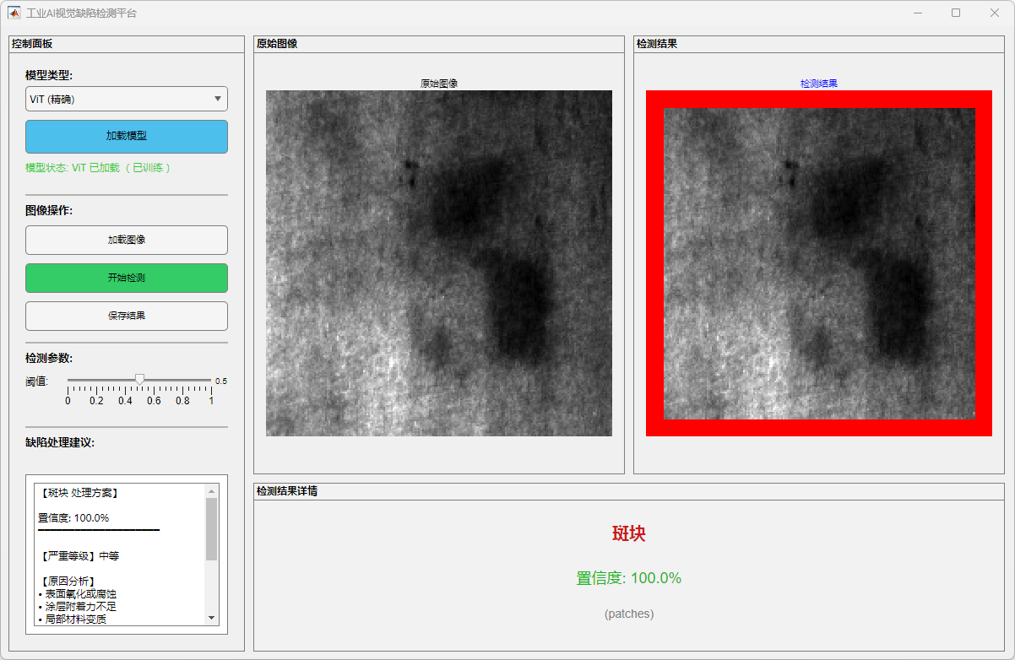Click the MATLAB app icon in title bar
This screenshot has height=660, width=1015.
14,13
